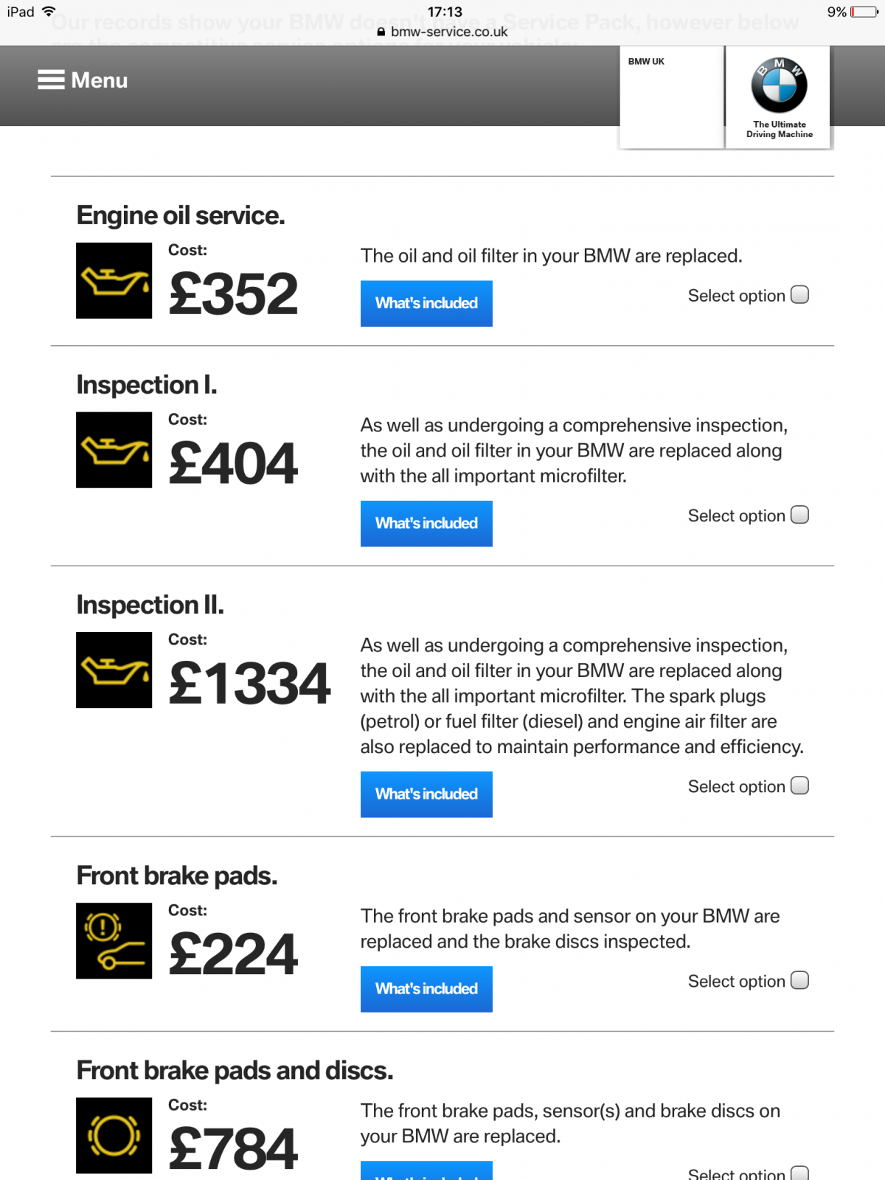The image size is (885, 1180).
Task: Tap the bmw-service.co.uk address bar
Action: click(x=442, y=32)
